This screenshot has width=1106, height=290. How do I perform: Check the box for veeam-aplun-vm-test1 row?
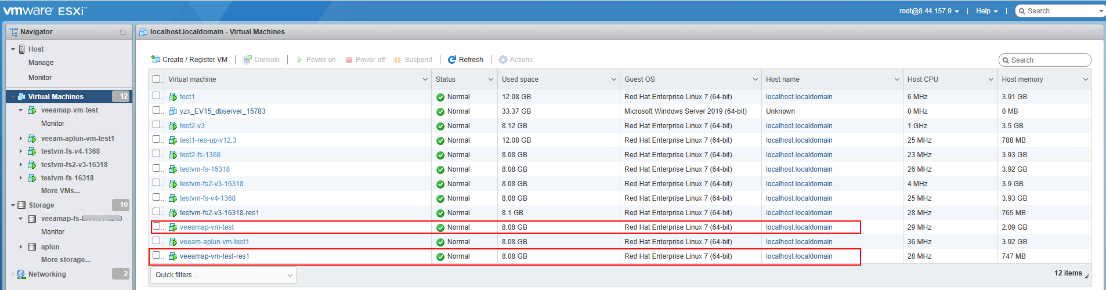point(157,241)
